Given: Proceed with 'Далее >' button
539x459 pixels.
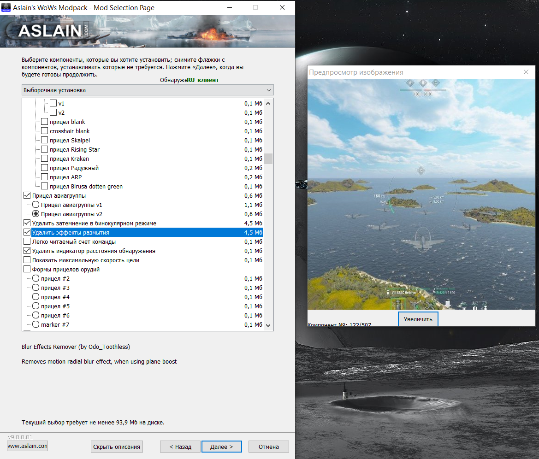Looking at the screenshot, I should 222,447.
